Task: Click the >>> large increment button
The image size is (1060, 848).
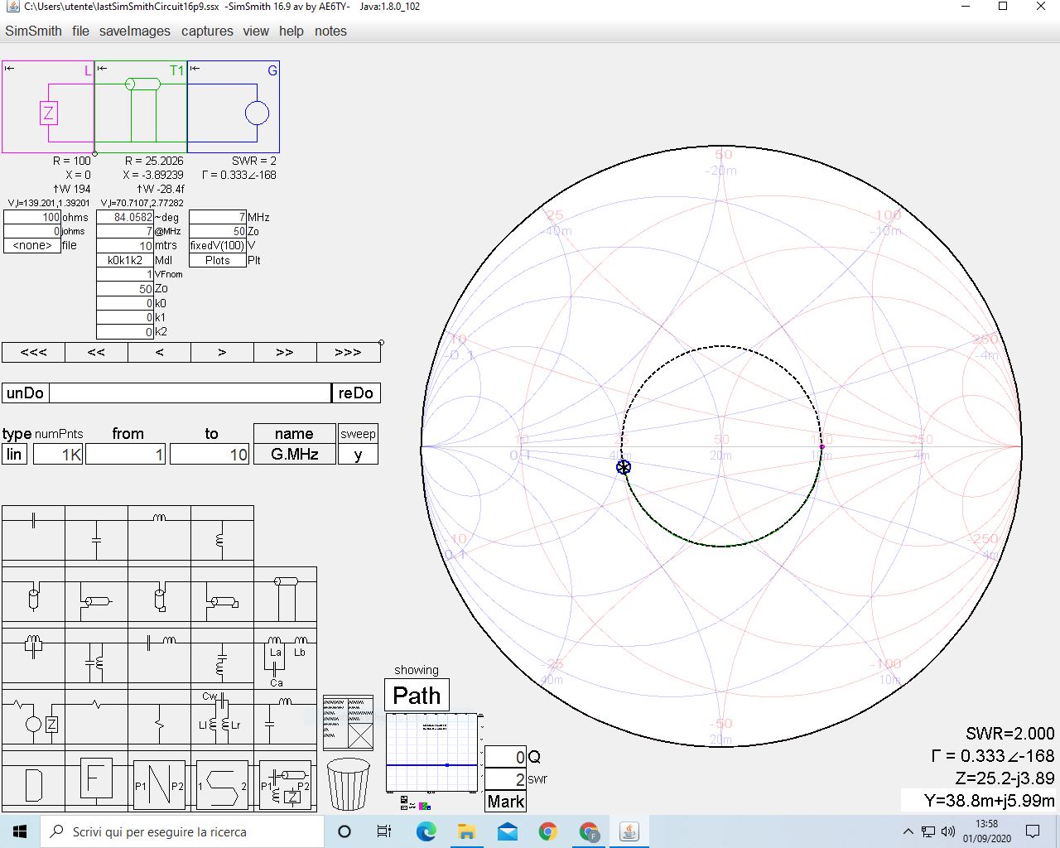Action: 348,352
